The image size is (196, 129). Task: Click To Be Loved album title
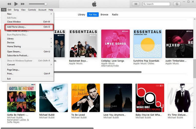(x=78, y=115)
